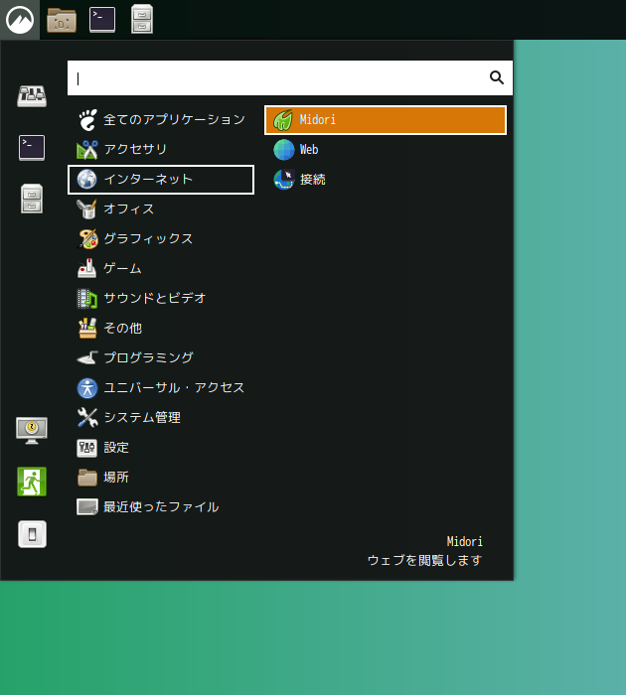Click the folder icon for 場所
The height and width of the screenshot is (695, 626).
tap(87, 478)
